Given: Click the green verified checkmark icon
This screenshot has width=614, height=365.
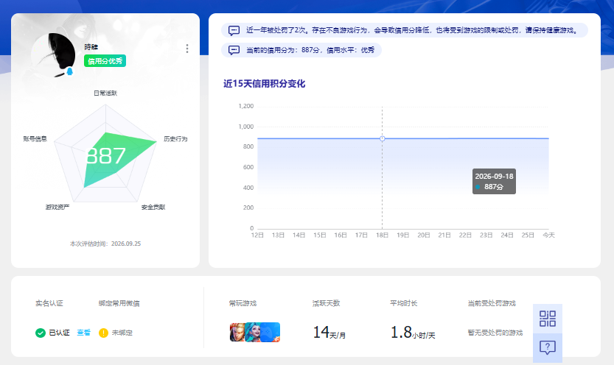Looking at the screenshot, I should 41,333.
